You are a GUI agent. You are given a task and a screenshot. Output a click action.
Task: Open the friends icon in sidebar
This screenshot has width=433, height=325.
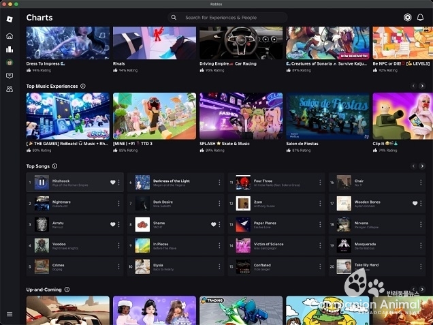coord(10,89)
